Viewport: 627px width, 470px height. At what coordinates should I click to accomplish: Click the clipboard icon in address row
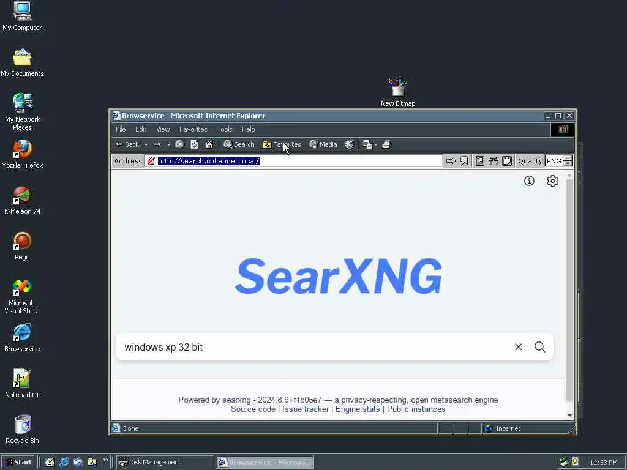pos(507,161)
